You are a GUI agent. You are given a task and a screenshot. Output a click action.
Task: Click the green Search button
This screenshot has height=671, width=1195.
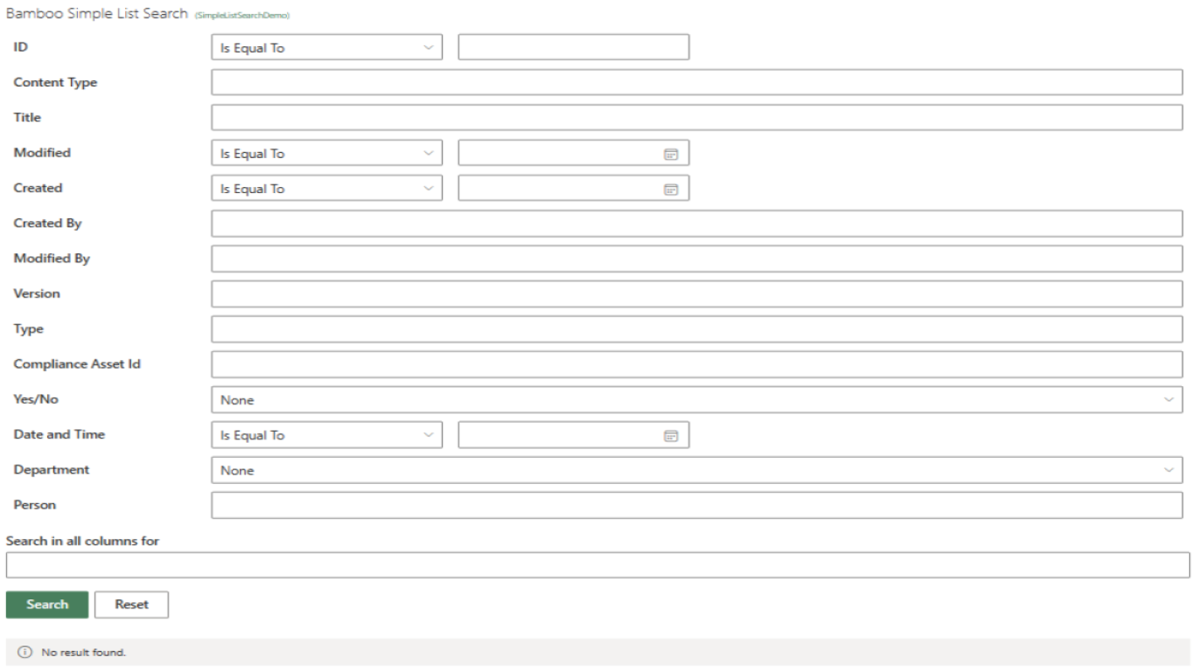47,605
